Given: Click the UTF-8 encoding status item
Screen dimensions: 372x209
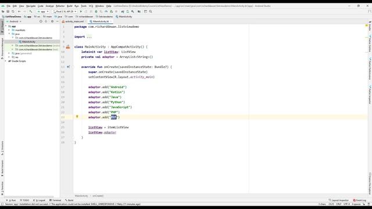Looking at the screenshot, I should [x=346, y=204].
